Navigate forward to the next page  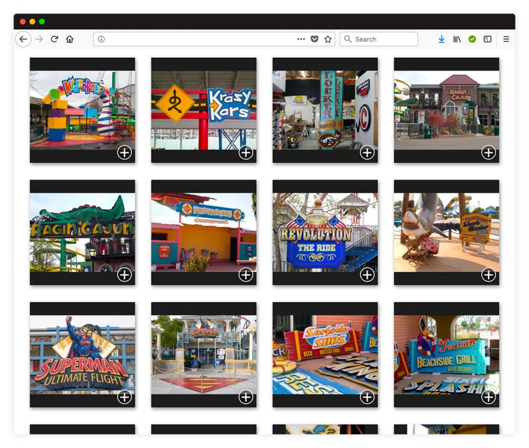tap(38, 39)
